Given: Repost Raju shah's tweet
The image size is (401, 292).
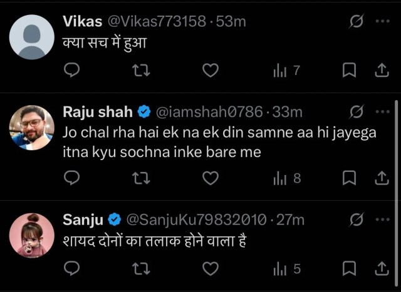Looking at the screenshot, I should coord(141,178).
